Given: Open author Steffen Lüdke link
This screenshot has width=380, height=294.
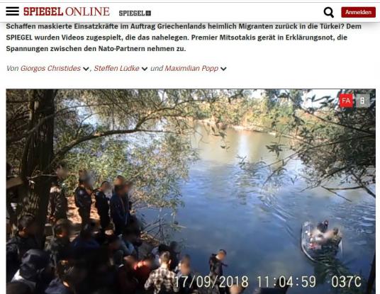Looking at the screenshot, I should pyautogui.click(x=116, y=68).
